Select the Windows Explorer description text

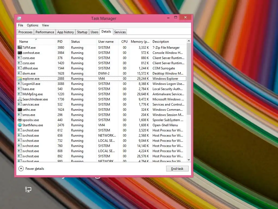[x=165, y=79]
